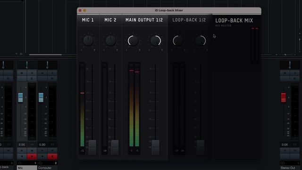Click the Loop-back 1|2 fader handle
Viewport: 302px width, 170px height.
pos(201,147)
